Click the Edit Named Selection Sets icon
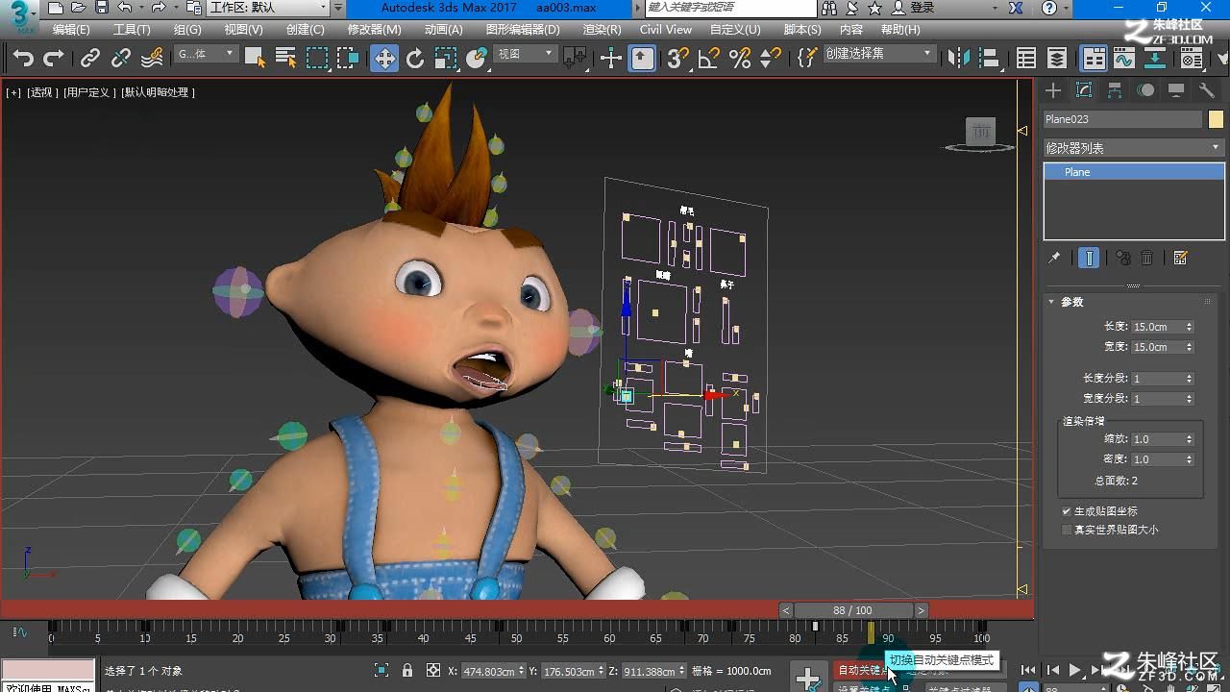 808,59
